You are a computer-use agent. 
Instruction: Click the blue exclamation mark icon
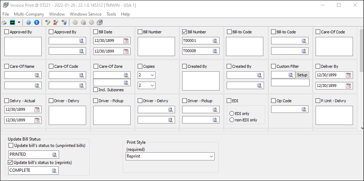36,22
